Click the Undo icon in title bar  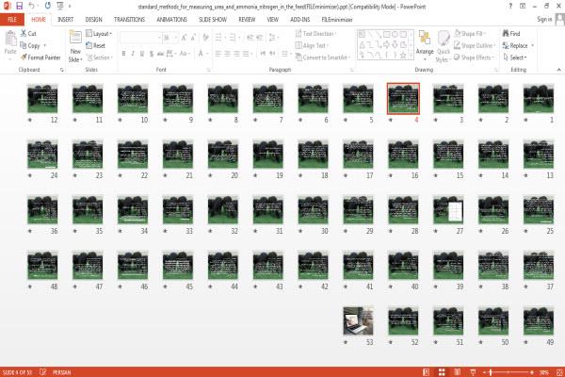31,6
